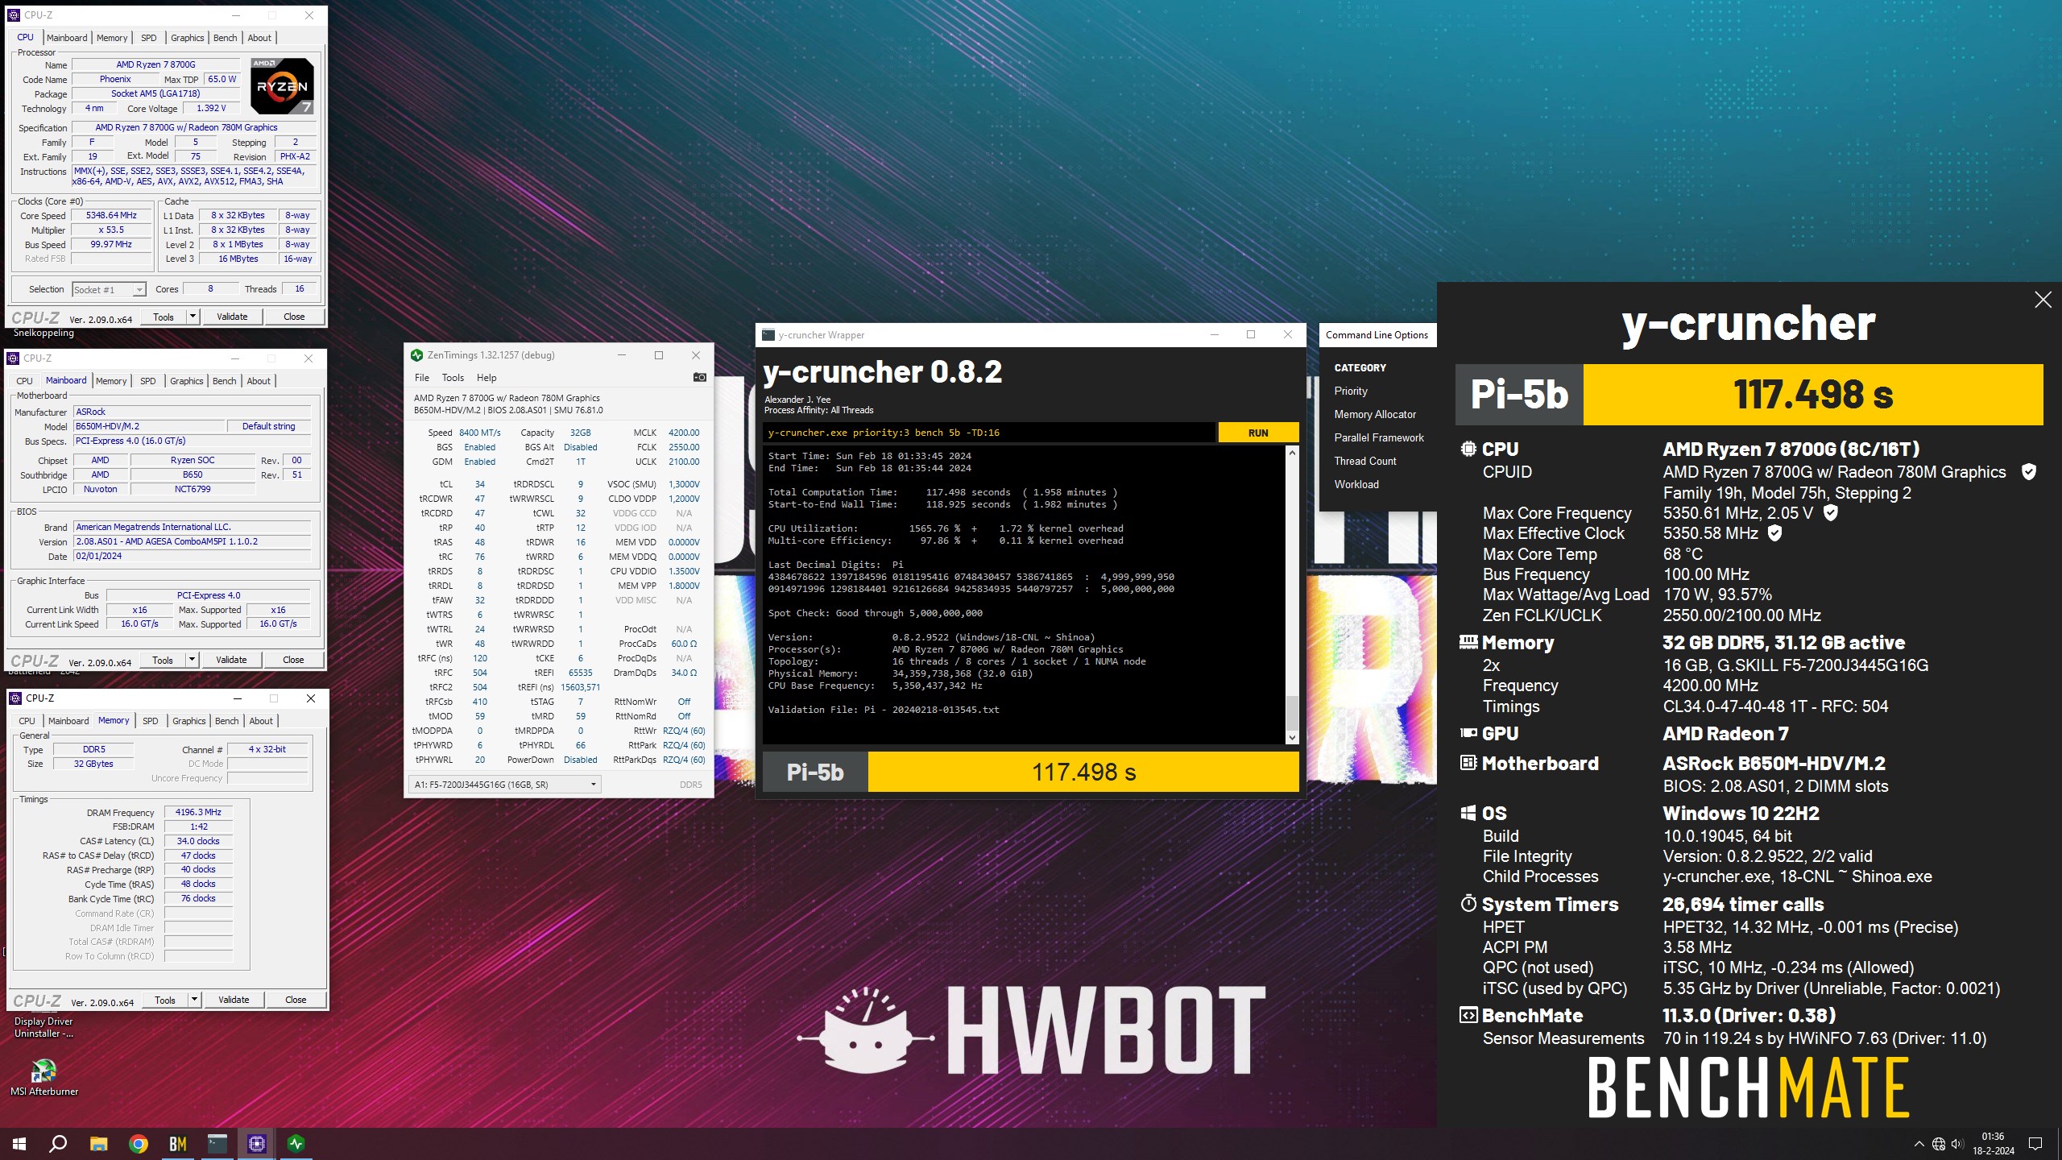Select the CPU tab in the Mainboard CPU-Z window

(x=25, y=381)
